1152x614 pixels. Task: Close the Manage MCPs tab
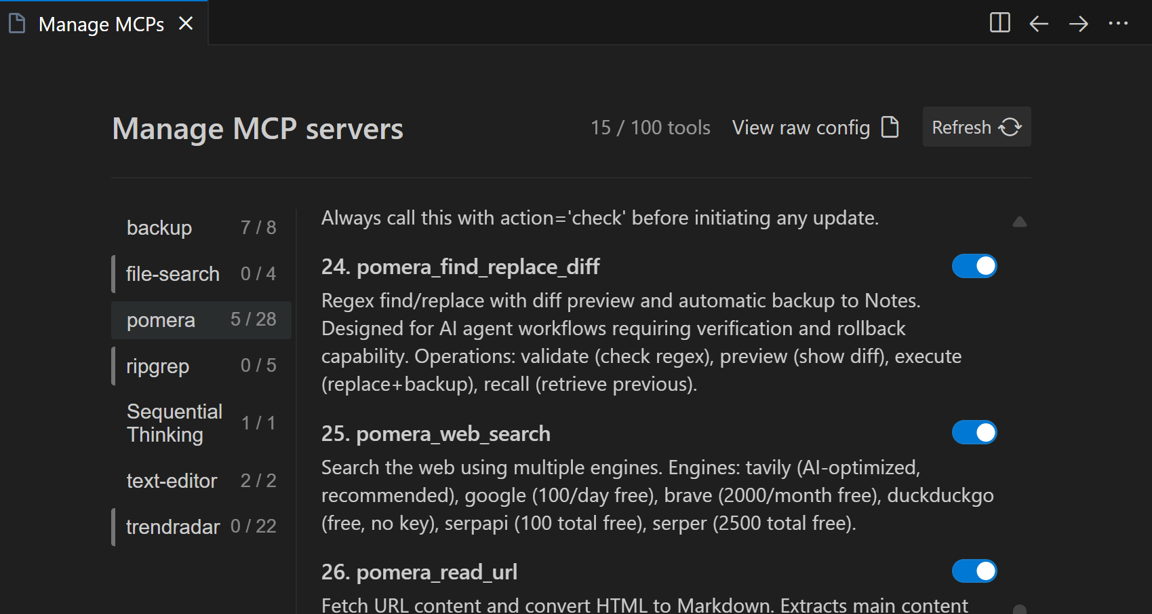pos(186,22)
